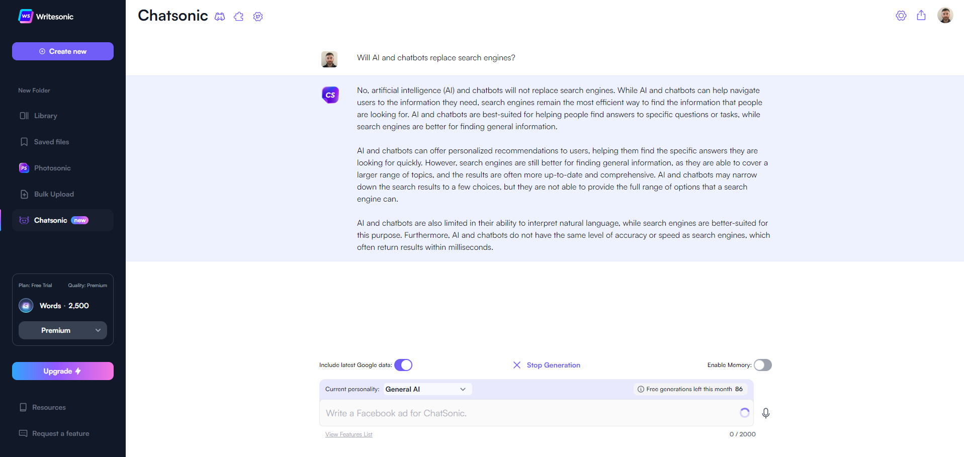Expand the Current personality General AI dropdown
The width and height of the screenshot is (964, 457).
coord(428,389)
